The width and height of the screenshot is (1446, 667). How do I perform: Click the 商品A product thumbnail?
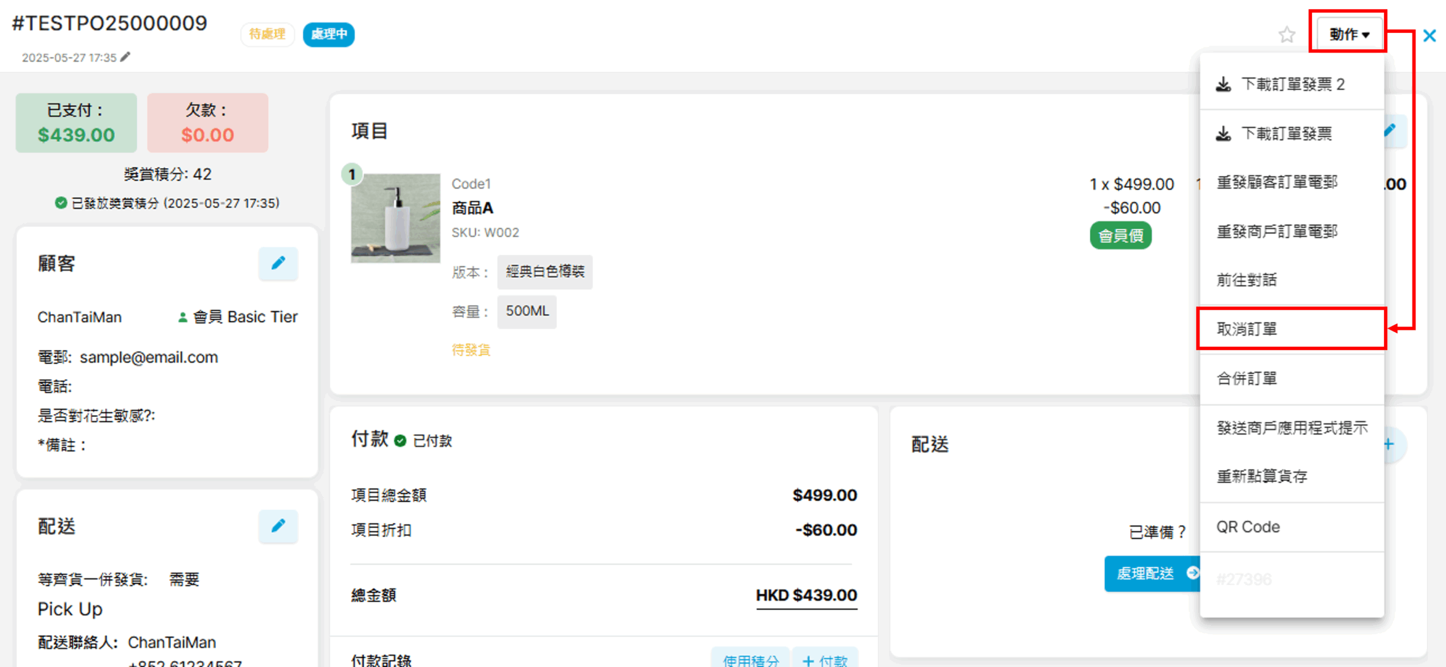395,218
